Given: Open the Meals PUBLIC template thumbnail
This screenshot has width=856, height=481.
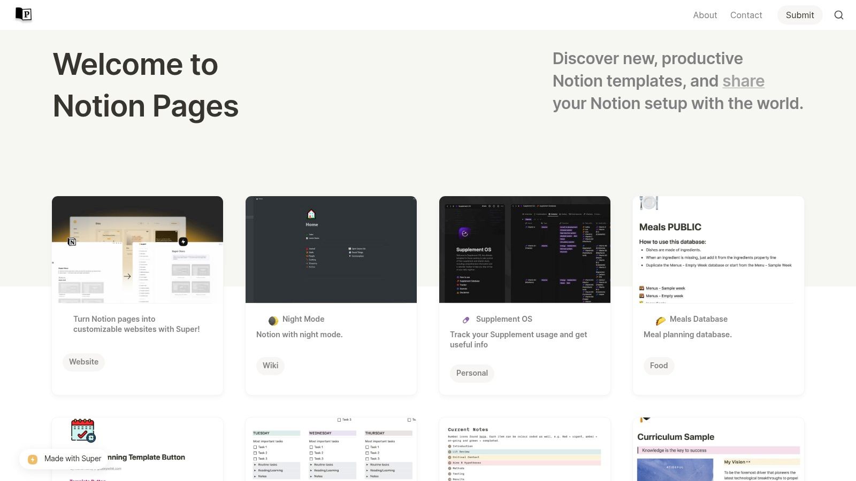Looking at the screenshot, I should tap(719, 250).
